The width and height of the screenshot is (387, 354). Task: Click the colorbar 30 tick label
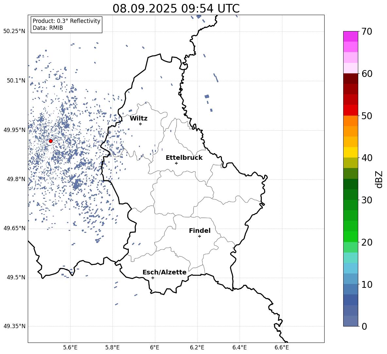(x=367, y=200)
